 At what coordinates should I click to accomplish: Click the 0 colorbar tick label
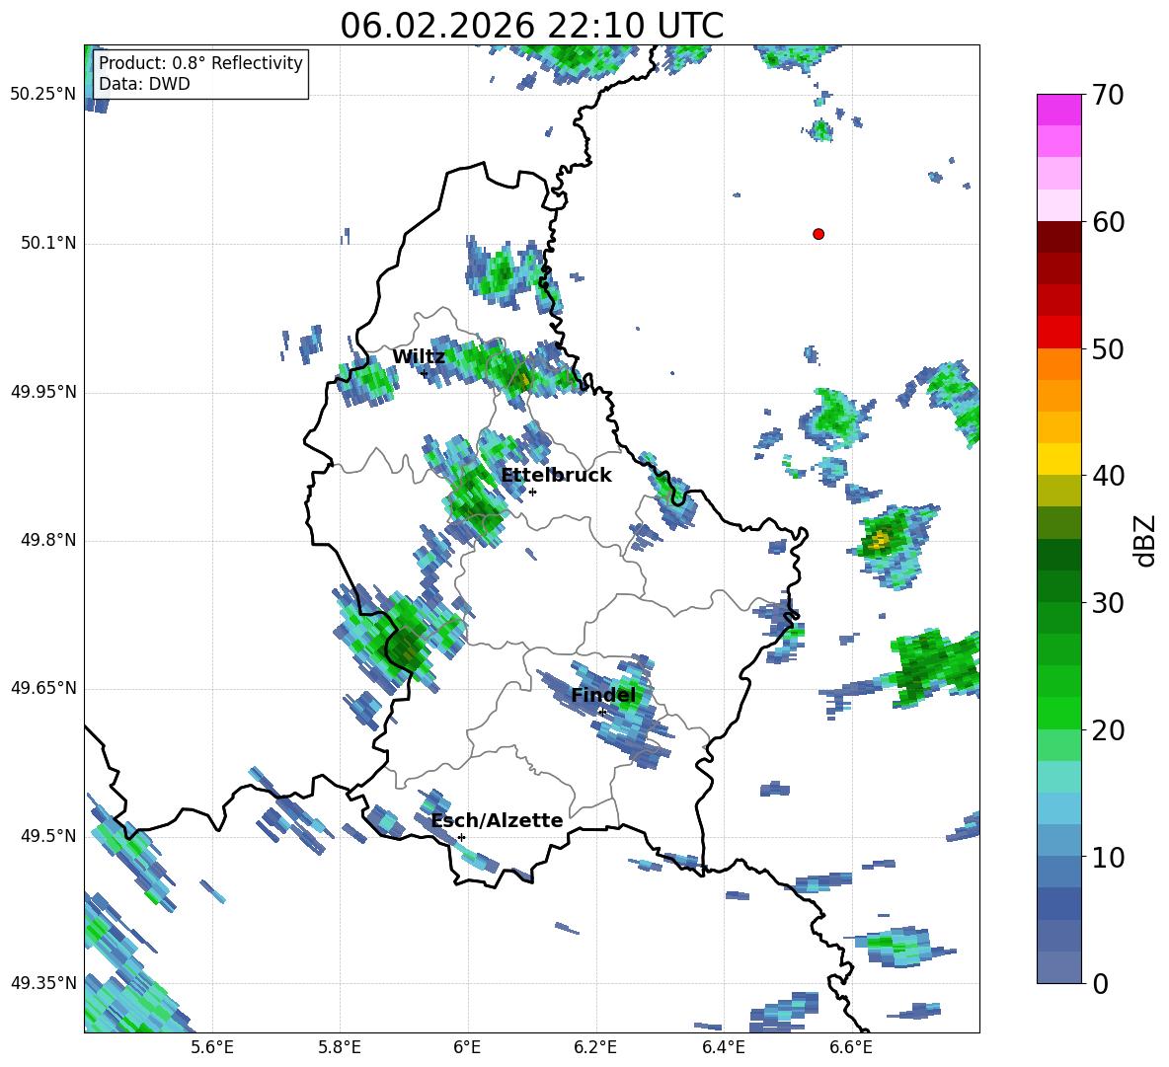(1100, 983)
